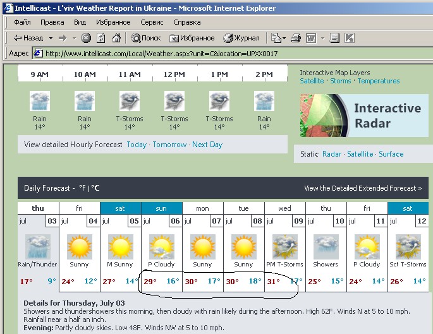
Task: Open the forward history dropdown arrow
Action: click(74, 38)
